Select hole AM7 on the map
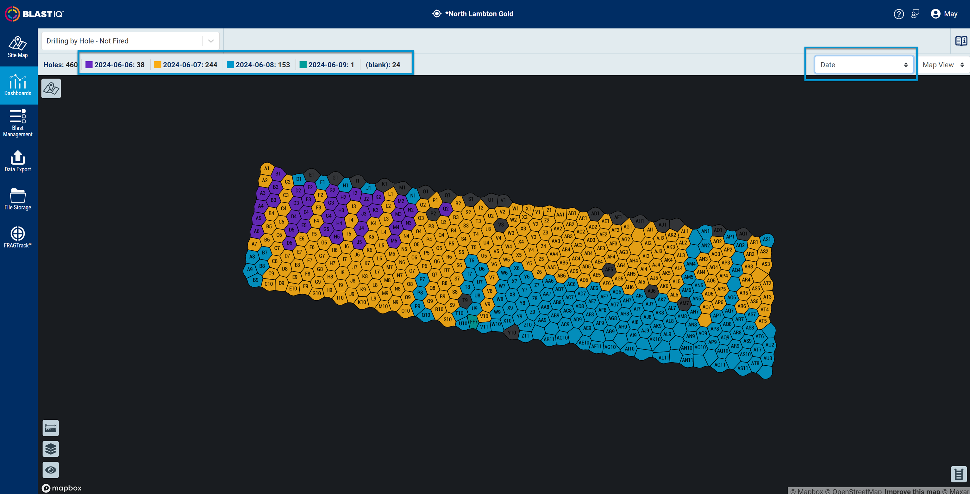970x494 pixels. pos(684,303)
